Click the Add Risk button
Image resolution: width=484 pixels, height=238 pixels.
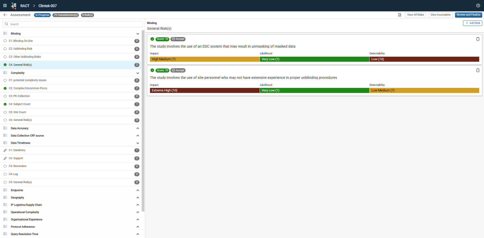click(x=473, y=23)
